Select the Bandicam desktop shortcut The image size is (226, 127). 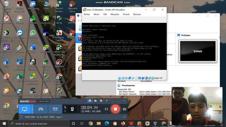(59, 63)
